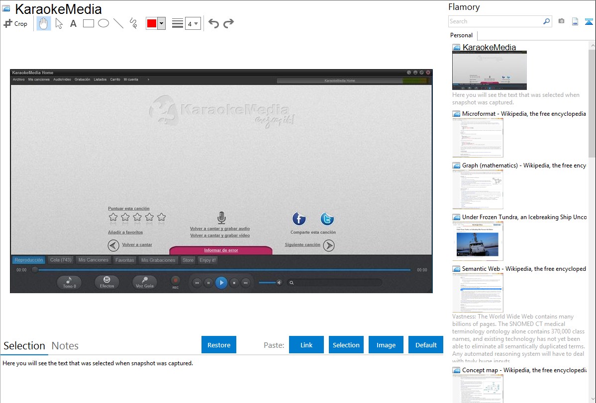Select the freehand scribble tool

coord(133,23)
